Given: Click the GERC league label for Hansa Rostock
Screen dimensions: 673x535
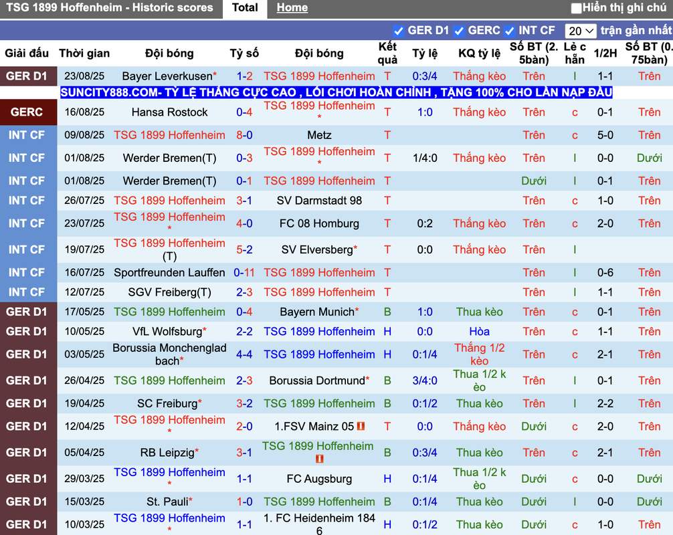Looking at the screenshot, I should coord(27,112).
